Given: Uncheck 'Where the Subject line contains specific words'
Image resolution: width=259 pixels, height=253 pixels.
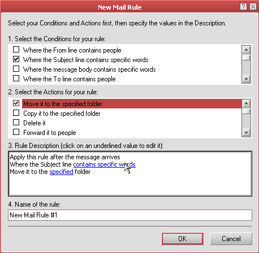Looking at the screenshot, I should tap(16, 59).
